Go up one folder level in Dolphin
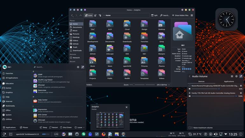245x138 pixels. pyautogui.click(x=80, y=15)
